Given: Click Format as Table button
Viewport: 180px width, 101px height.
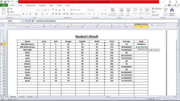Looking at the screenshot, I should click(121, 12).
